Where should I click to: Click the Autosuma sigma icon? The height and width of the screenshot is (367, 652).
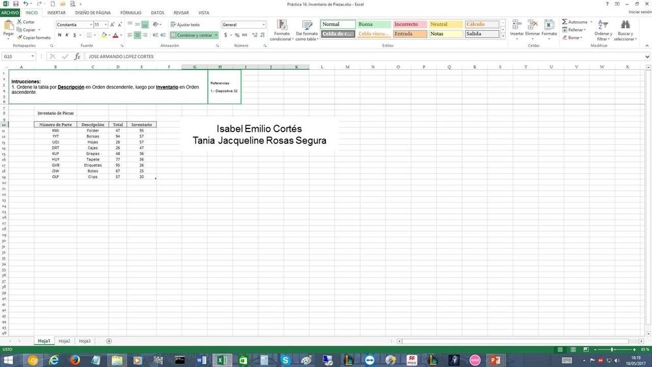pyautogui.click(x=565, y=22)
